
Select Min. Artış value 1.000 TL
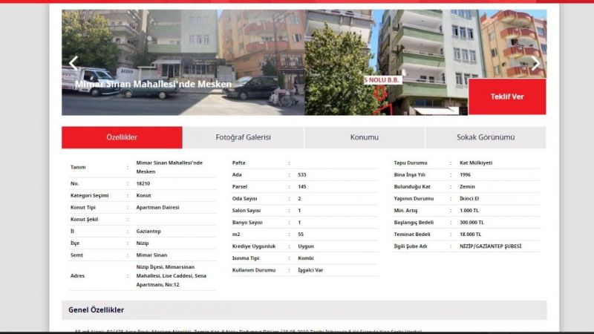pyautogui.click(x=469, y=211)
